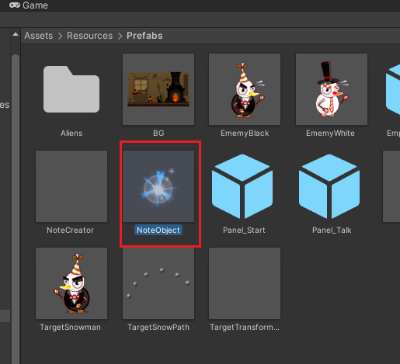Click the scroll-up arrow of folder panel

16,34
